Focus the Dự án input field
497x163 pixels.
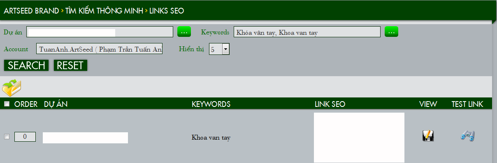click(100, 32)
